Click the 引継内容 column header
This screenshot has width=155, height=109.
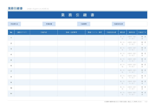point(44,32)
